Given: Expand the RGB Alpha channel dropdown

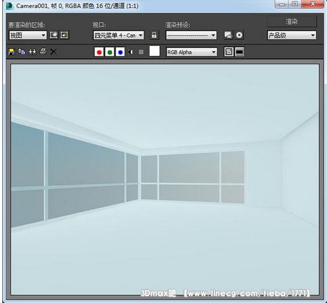Looking at the screenshot, I should click(x=192, y=52).
